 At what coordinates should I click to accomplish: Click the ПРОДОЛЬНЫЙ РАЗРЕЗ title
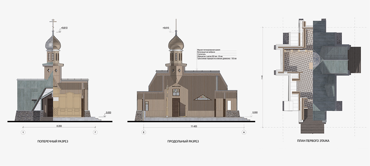point(183,141)
